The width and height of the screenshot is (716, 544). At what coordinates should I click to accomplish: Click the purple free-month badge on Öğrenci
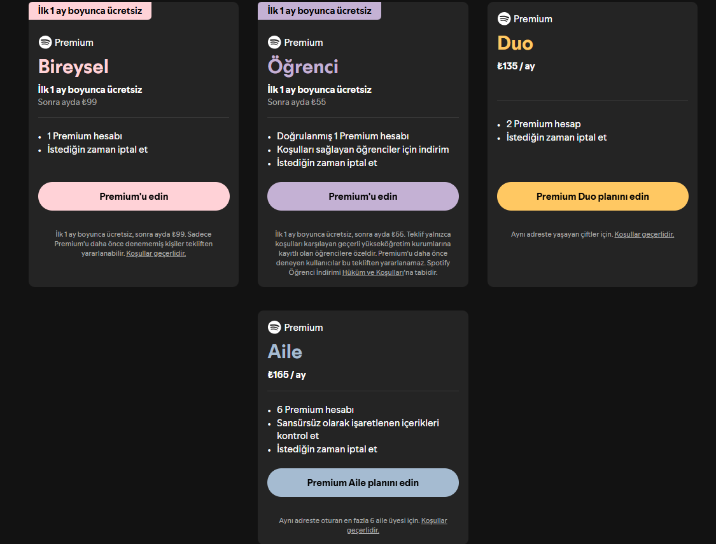pyautogui.click(x=319, y=11)
